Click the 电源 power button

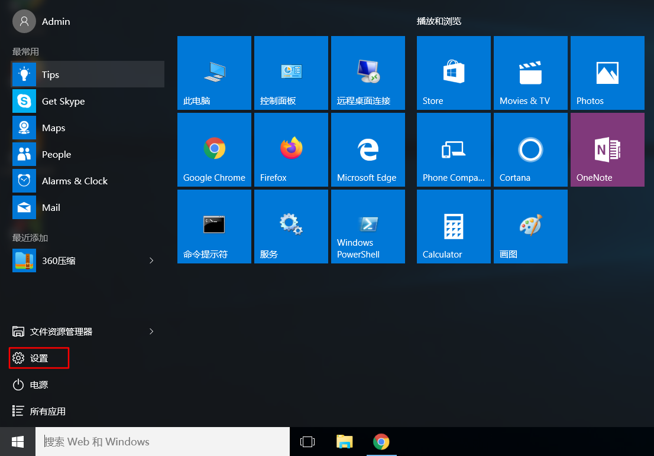tap(30, 385)
